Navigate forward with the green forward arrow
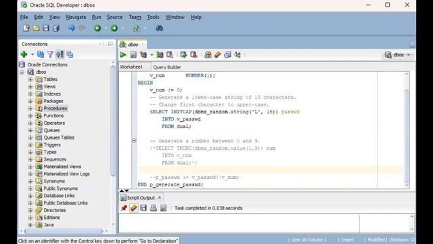The width and height of the screenshot is (433, 244). (x=114, y=28)
